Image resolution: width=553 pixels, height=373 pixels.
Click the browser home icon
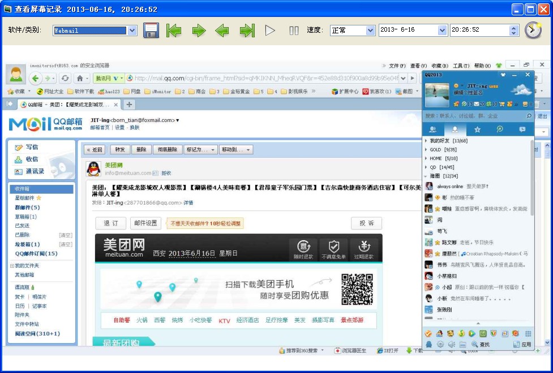coord(80,78)
